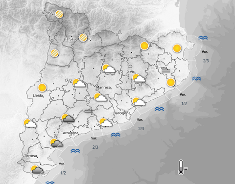Viewport: 235px width, 184px height.
Task: Click the clear sun icon above Lleida
Action: click(42, 88)
